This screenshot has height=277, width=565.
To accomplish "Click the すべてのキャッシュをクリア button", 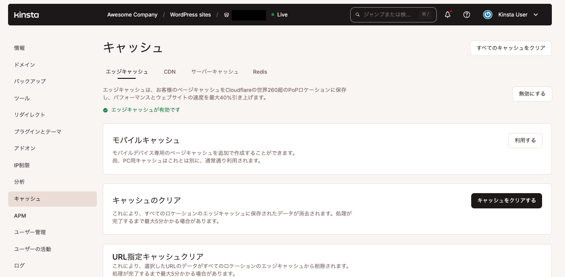I will tap(511, 48).
